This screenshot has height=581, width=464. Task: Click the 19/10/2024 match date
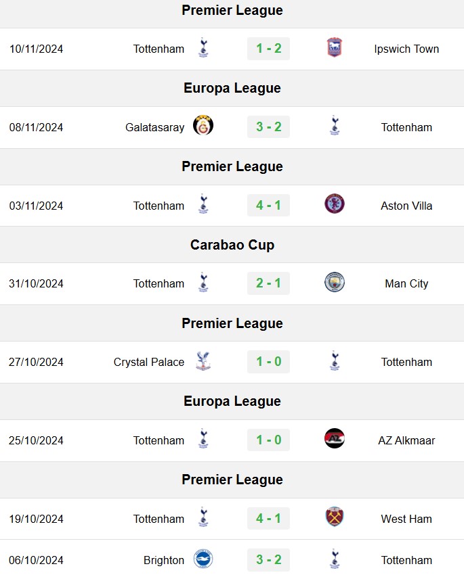click(36, 519)
